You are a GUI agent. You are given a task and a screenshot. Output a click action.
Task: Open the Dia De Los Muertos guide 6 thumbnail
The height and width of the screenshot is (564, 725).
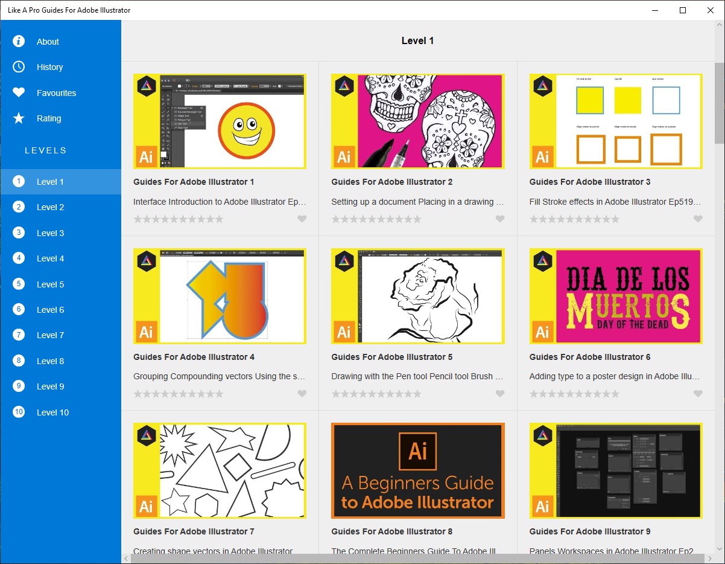(x=616, y=296)
